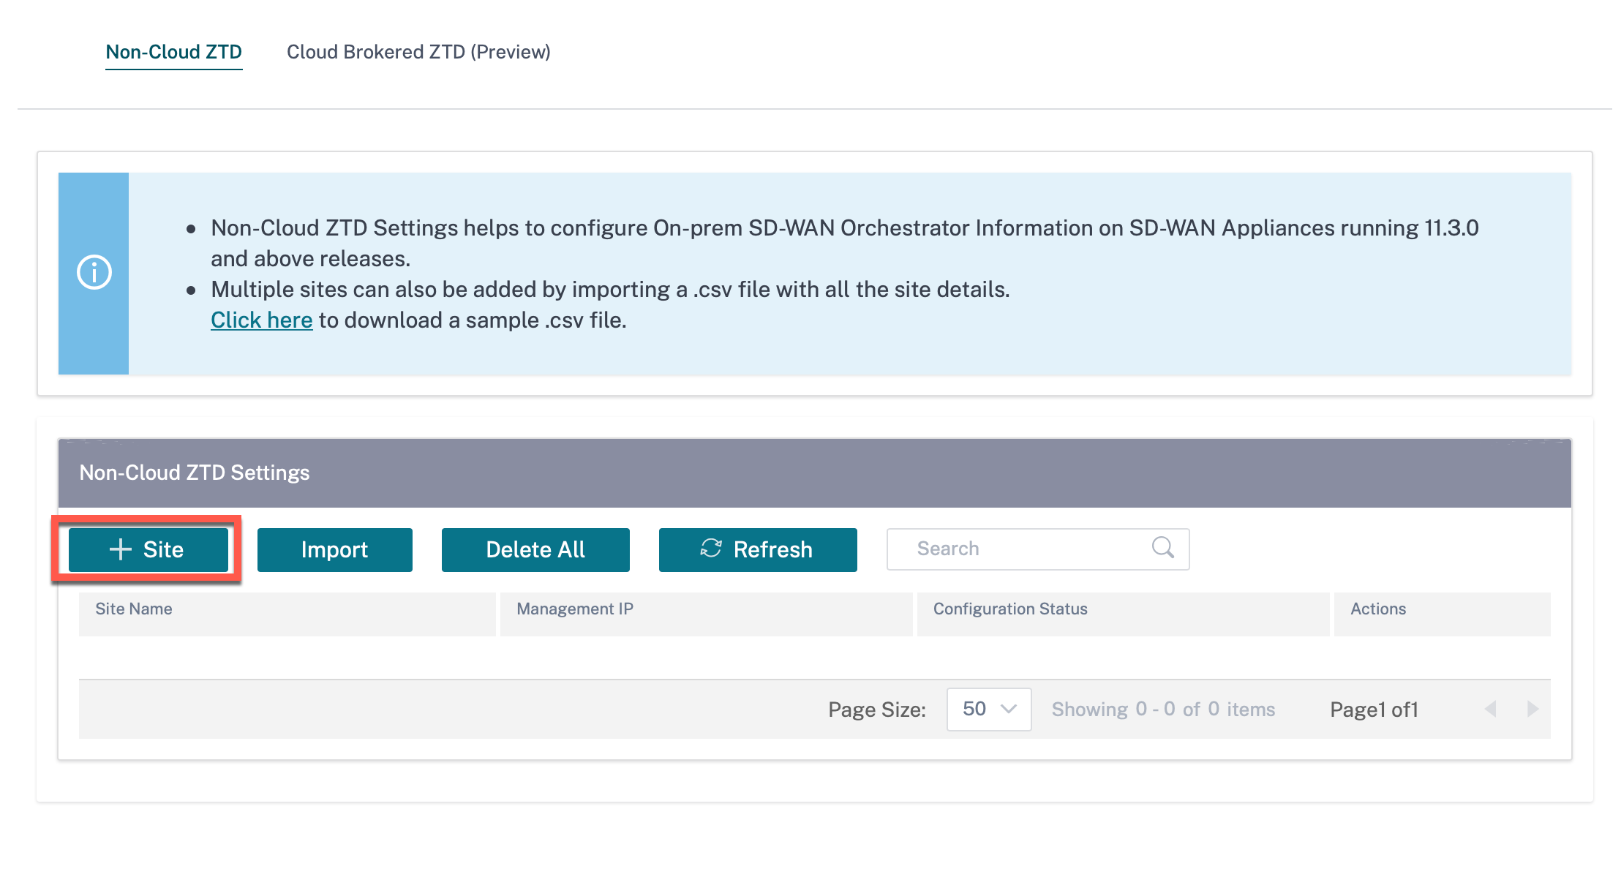Open Cloud Brokered ZTD (Preview) tab
Viewport: 1621px width, 869px height.
(x=418, y=52)
